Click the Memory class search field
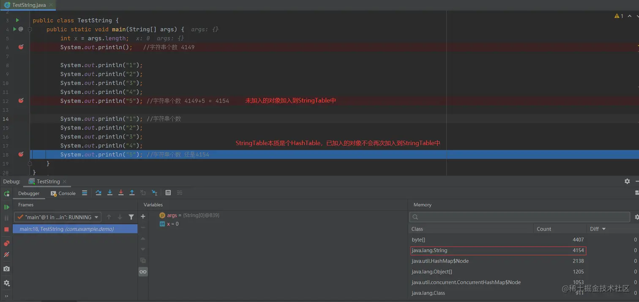The height and width of the screenshot is (302, 639). 520,217
